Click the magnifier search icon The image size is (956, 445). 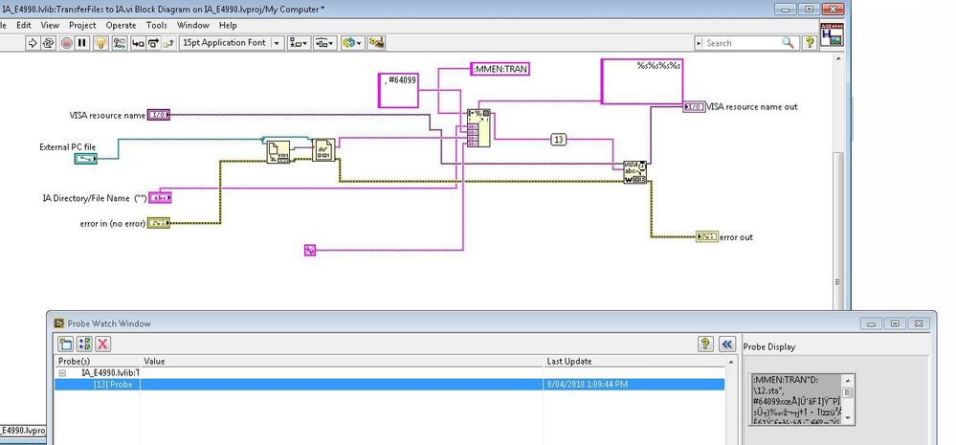coord(788,43)
